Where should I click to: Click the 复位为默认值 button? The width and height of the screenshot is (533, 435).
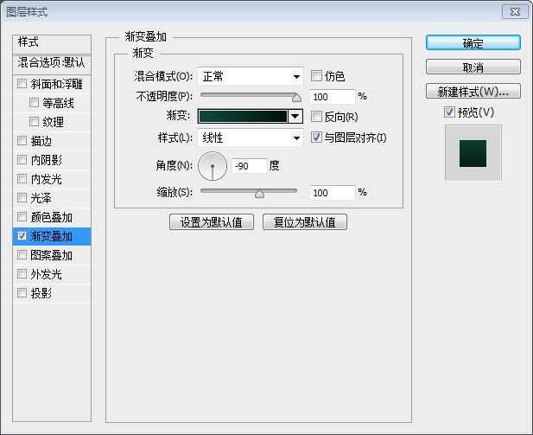click(x=305, y=222)
